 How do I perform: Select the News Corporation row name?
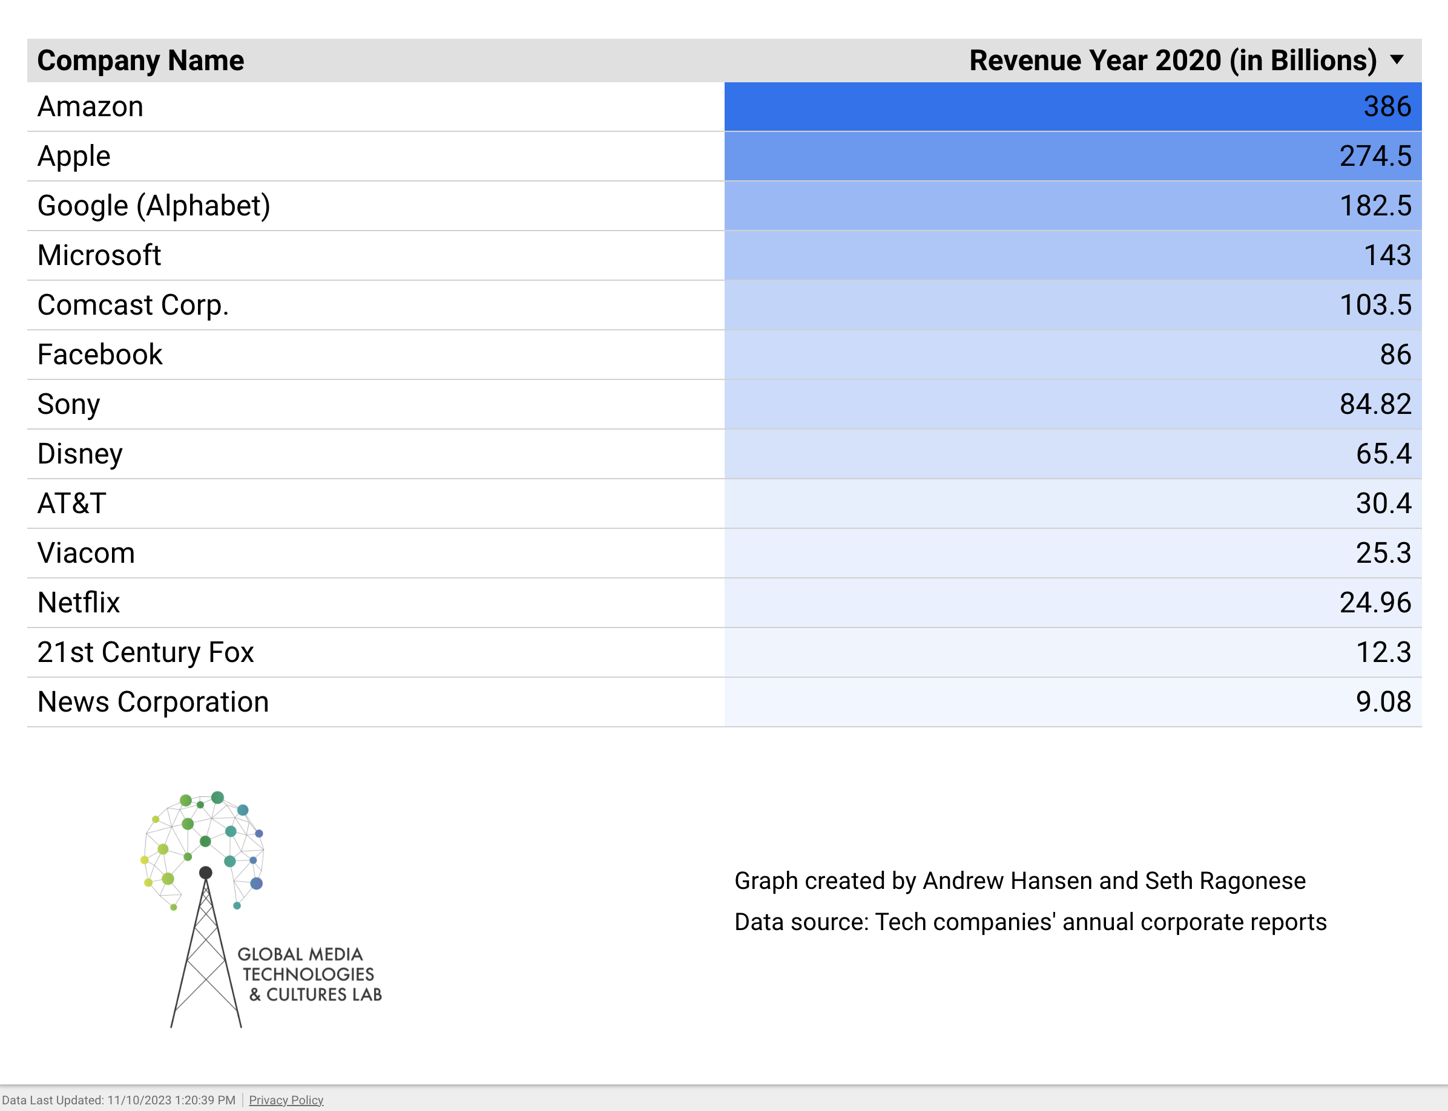coord(153,702)
